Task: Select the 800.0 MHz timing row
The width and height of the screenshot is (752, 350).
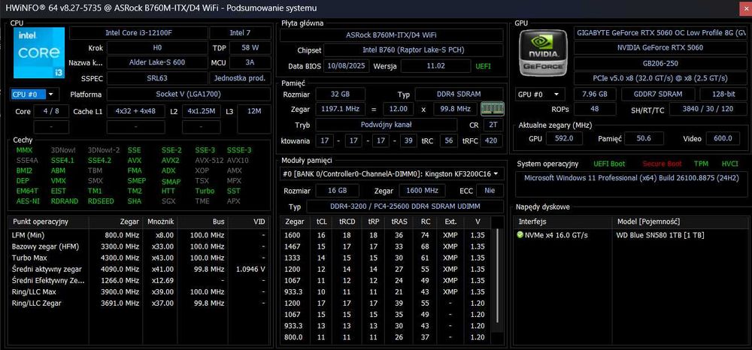Action: click(x=387, y=337)
